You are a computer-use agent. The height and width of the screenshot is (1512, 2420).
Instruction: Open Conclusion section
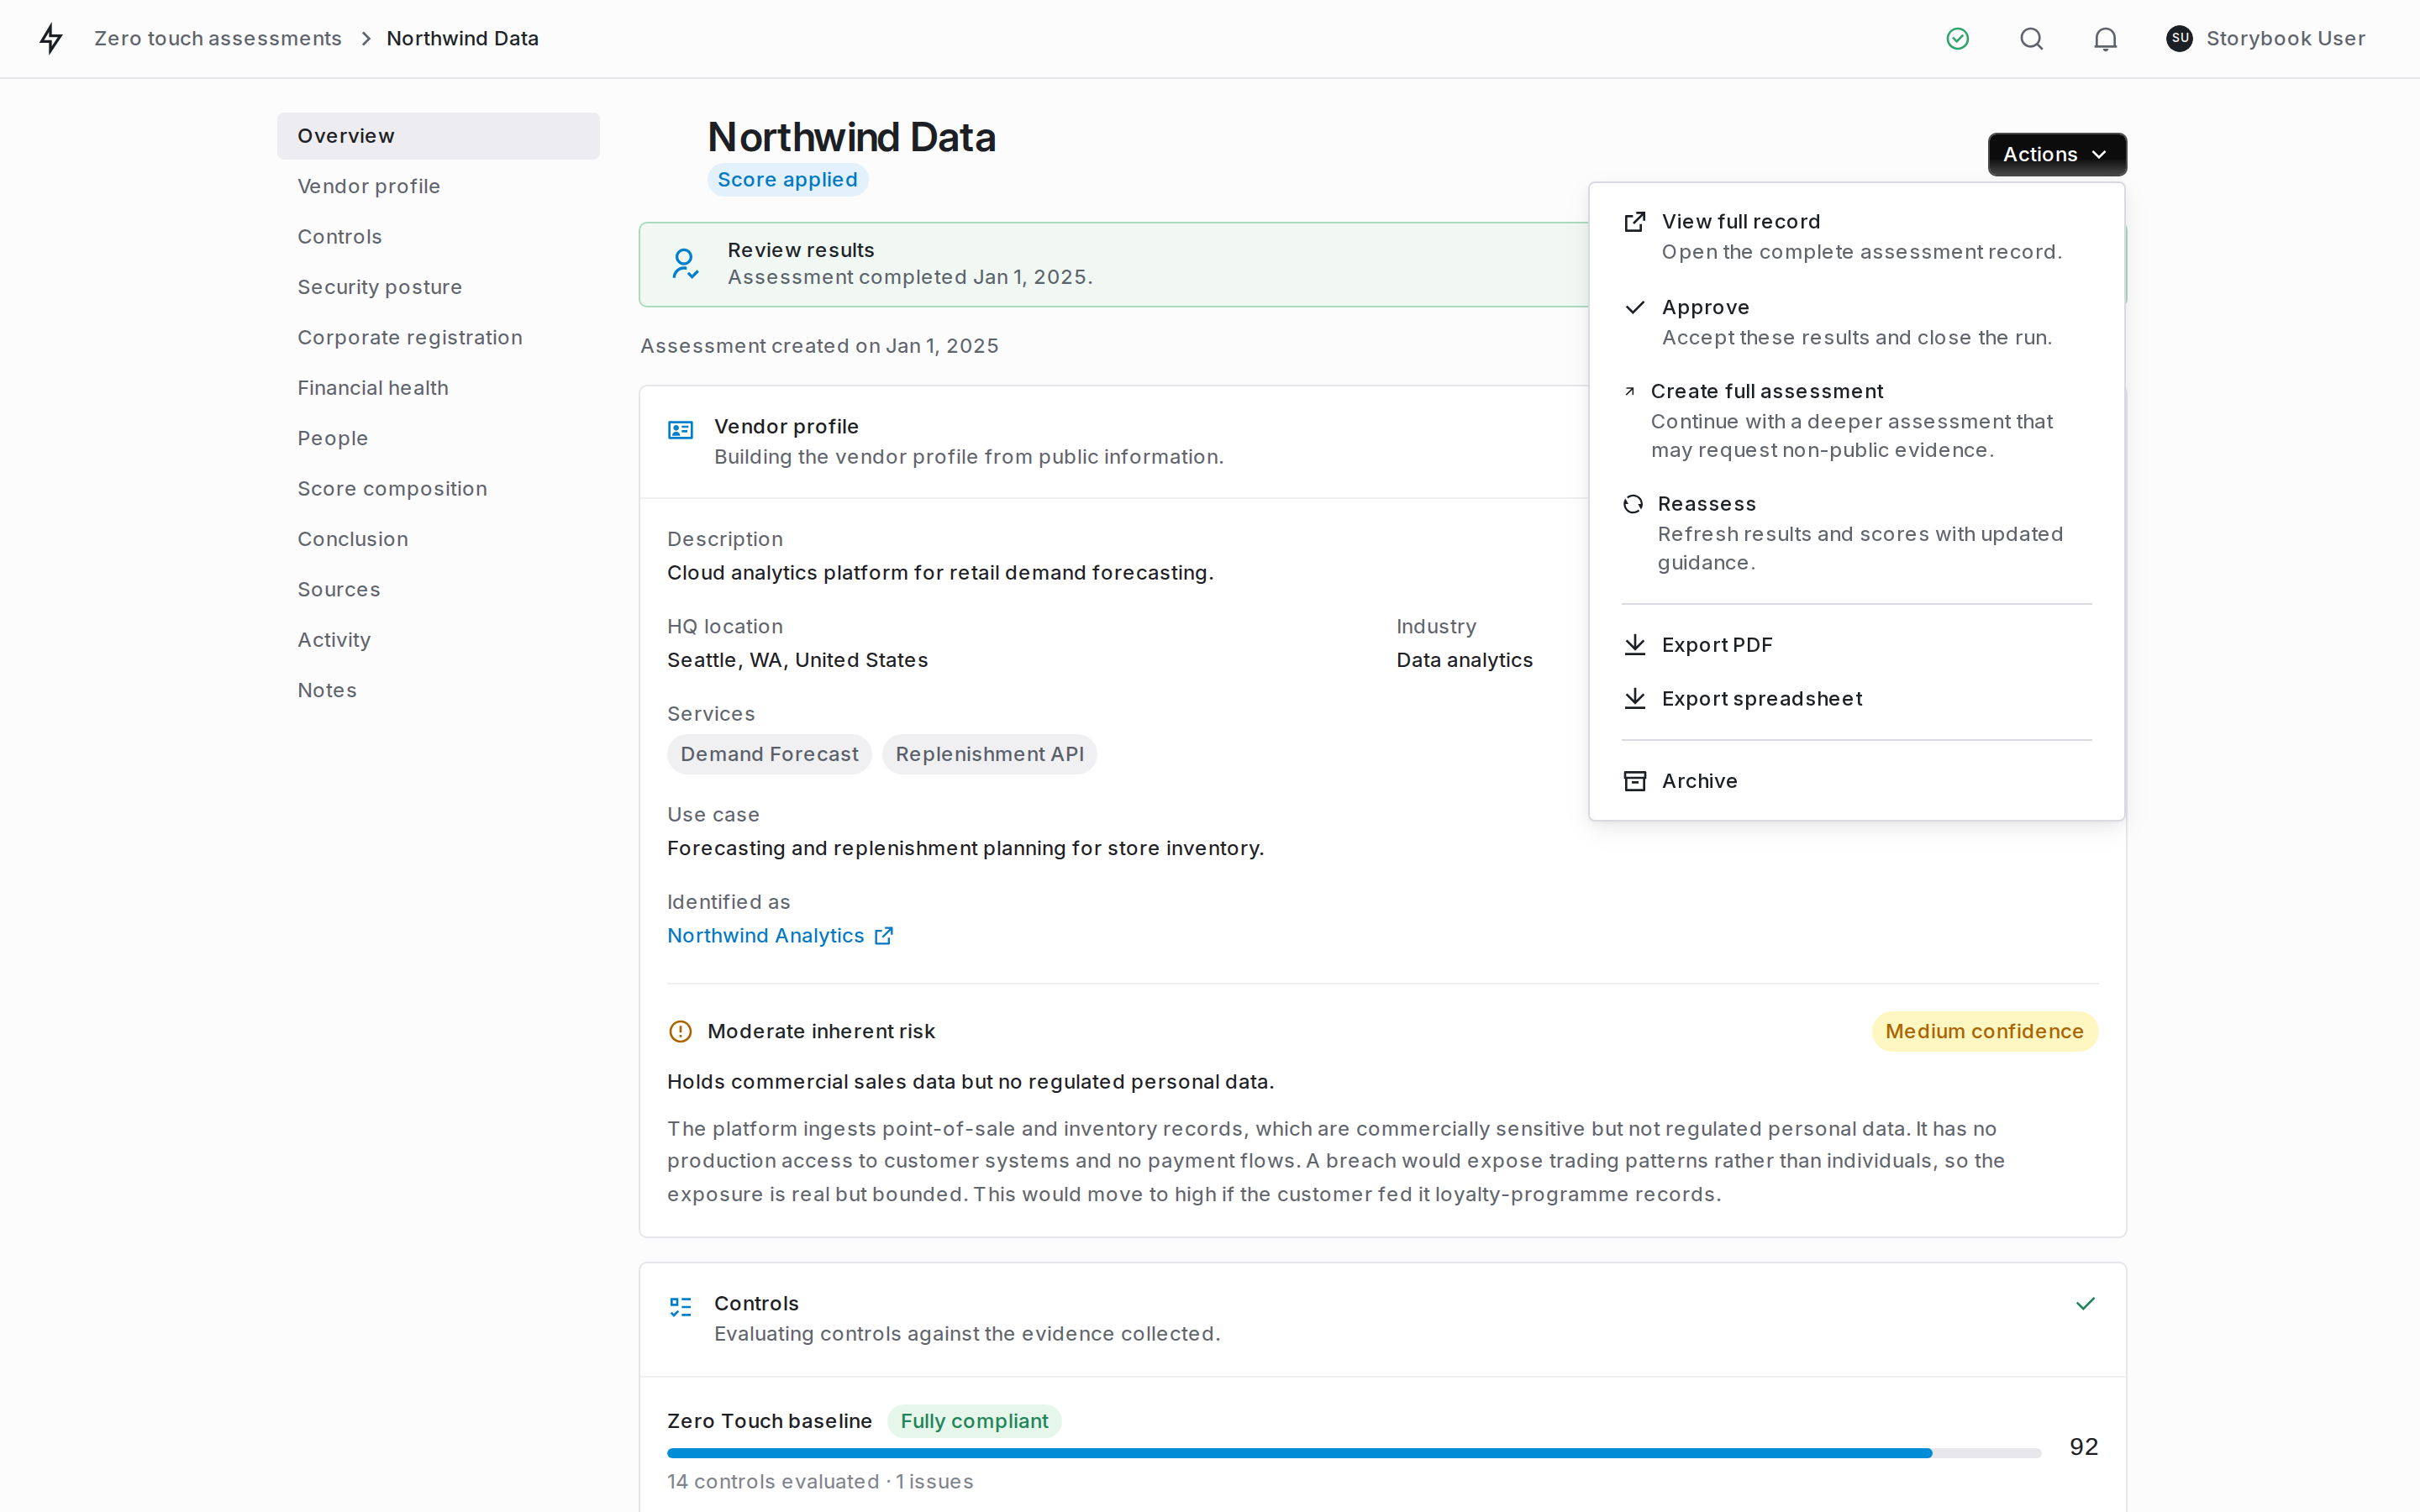[438, 539]
